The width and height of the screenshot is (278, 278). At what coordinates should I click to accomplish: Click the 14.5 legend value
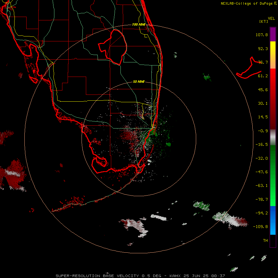pos(263,117)
